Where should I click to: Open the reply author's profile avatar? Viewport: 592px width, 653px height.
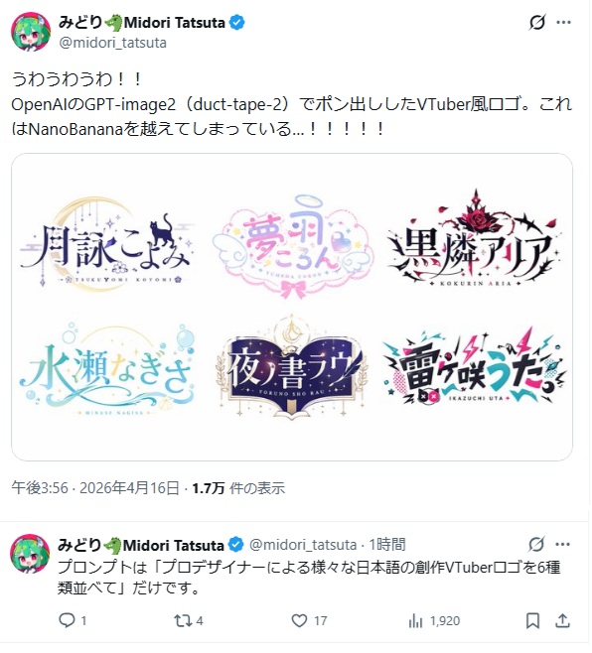(x=30, y=554)
